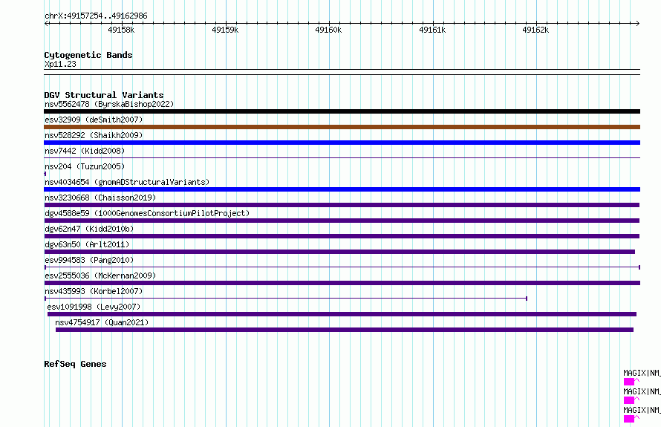This screenshot has width=661, height=427.
Task: Click the 49162k ruler tick label
Action: click(535, 30)
